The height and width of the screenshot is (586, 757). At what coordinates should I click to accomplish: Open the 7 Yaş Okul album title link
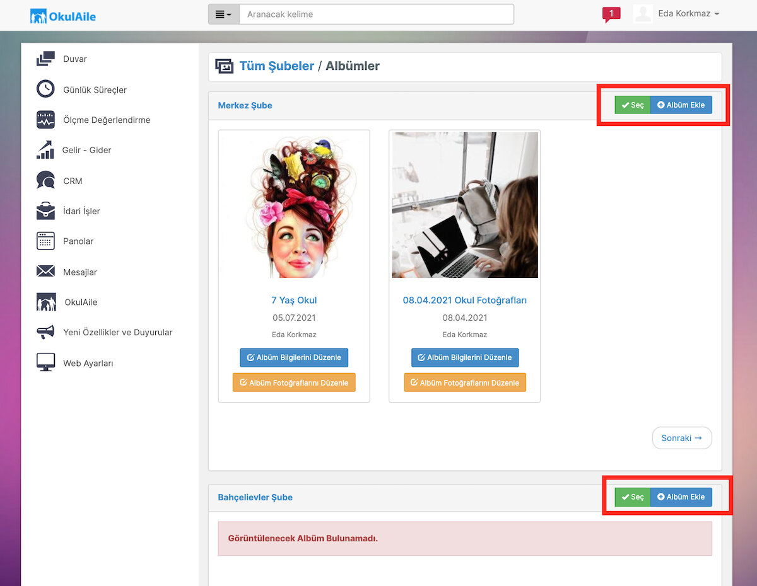point(294,300)
